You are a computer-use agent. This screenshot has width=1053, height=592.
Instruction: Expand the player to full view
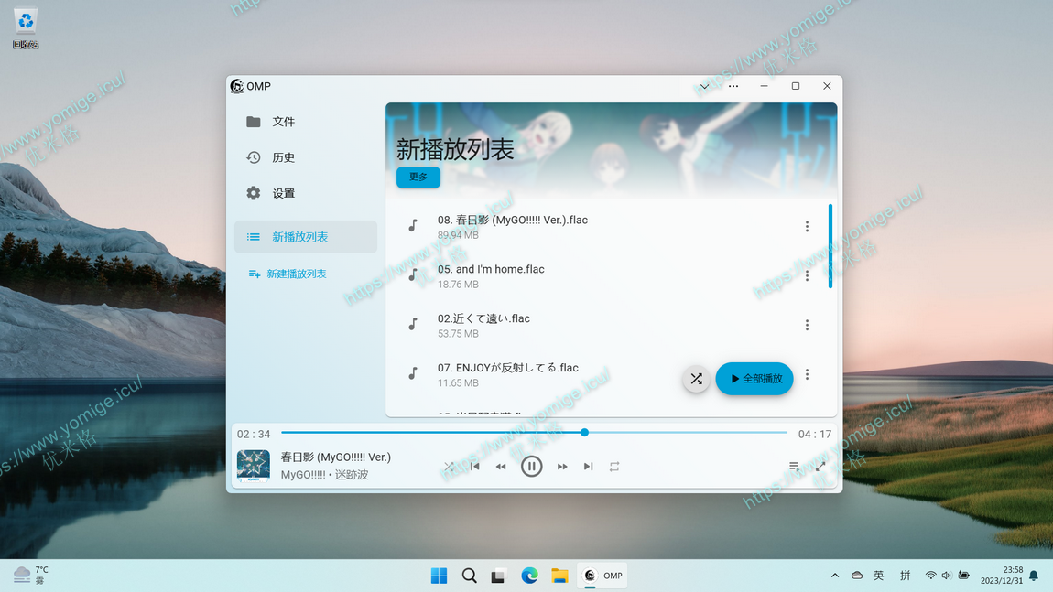[820, 467]
